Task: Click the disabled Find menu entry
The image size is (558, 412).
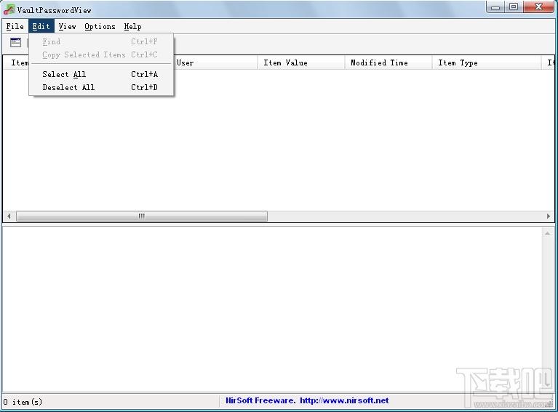Action: tap(101, 41)
